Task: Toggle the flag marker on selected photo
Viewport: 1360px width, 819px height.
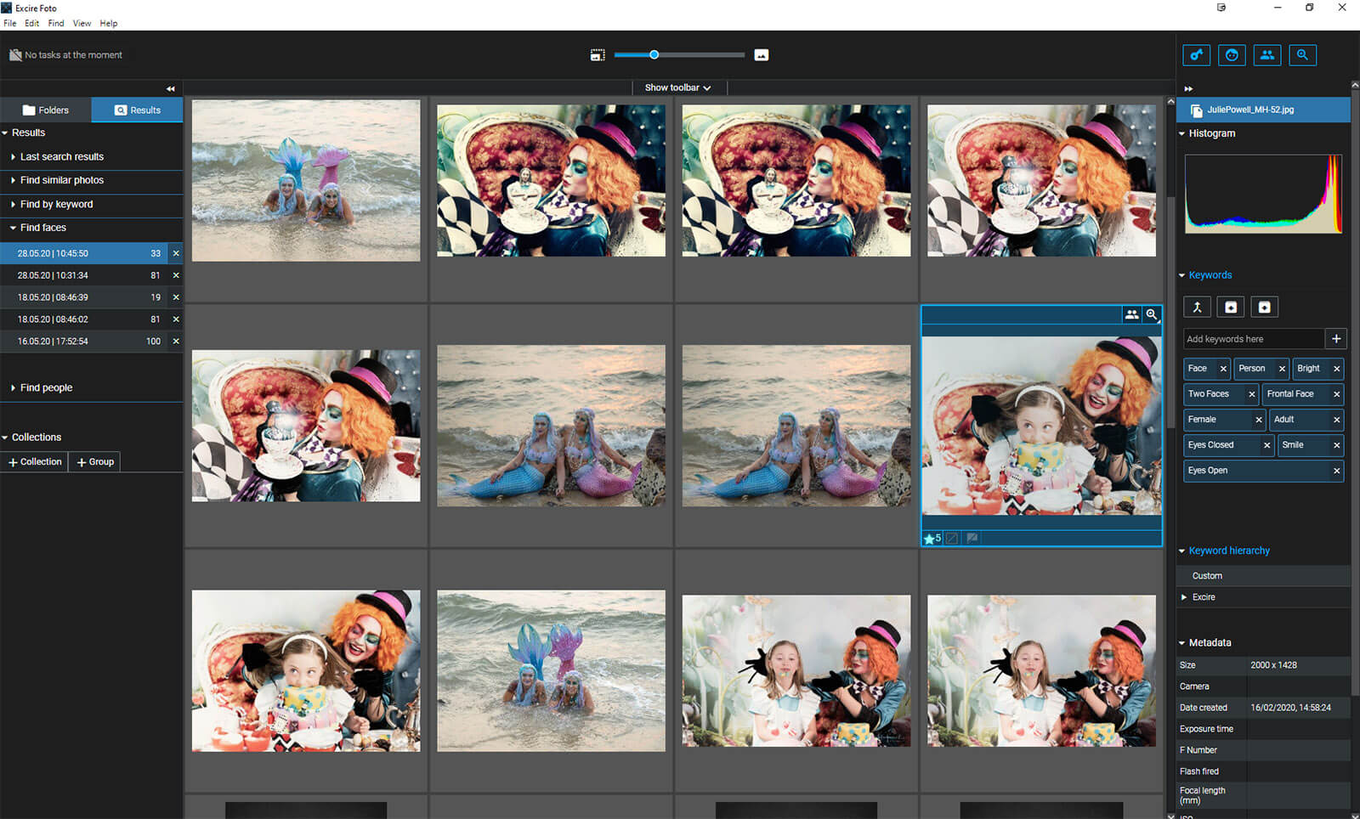Action: tap(972, 539)
